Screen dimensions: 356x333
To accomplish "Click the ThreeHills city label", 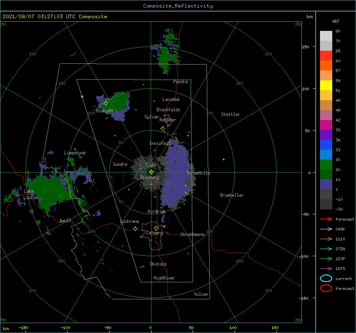I will point(199,173).
